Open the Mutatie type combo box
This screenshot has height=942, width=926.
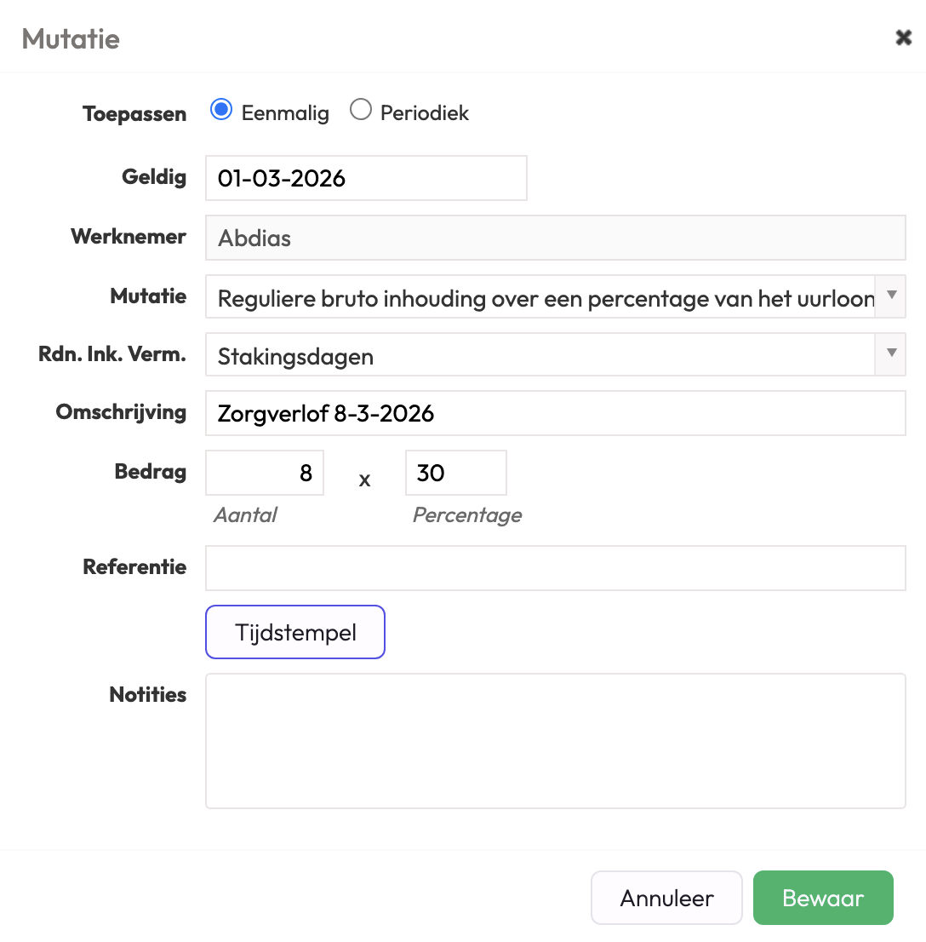point(540,296)
